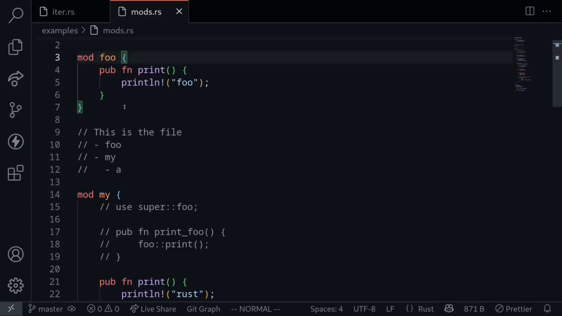
Task: Click the master branch indicator
Action: (46, 309)
